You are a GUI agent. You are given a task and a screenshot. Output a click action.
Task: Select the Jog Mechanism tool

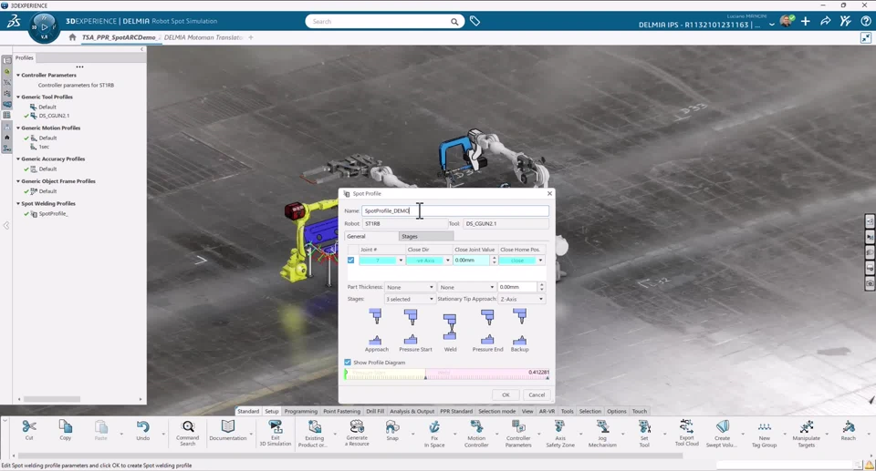602,427
